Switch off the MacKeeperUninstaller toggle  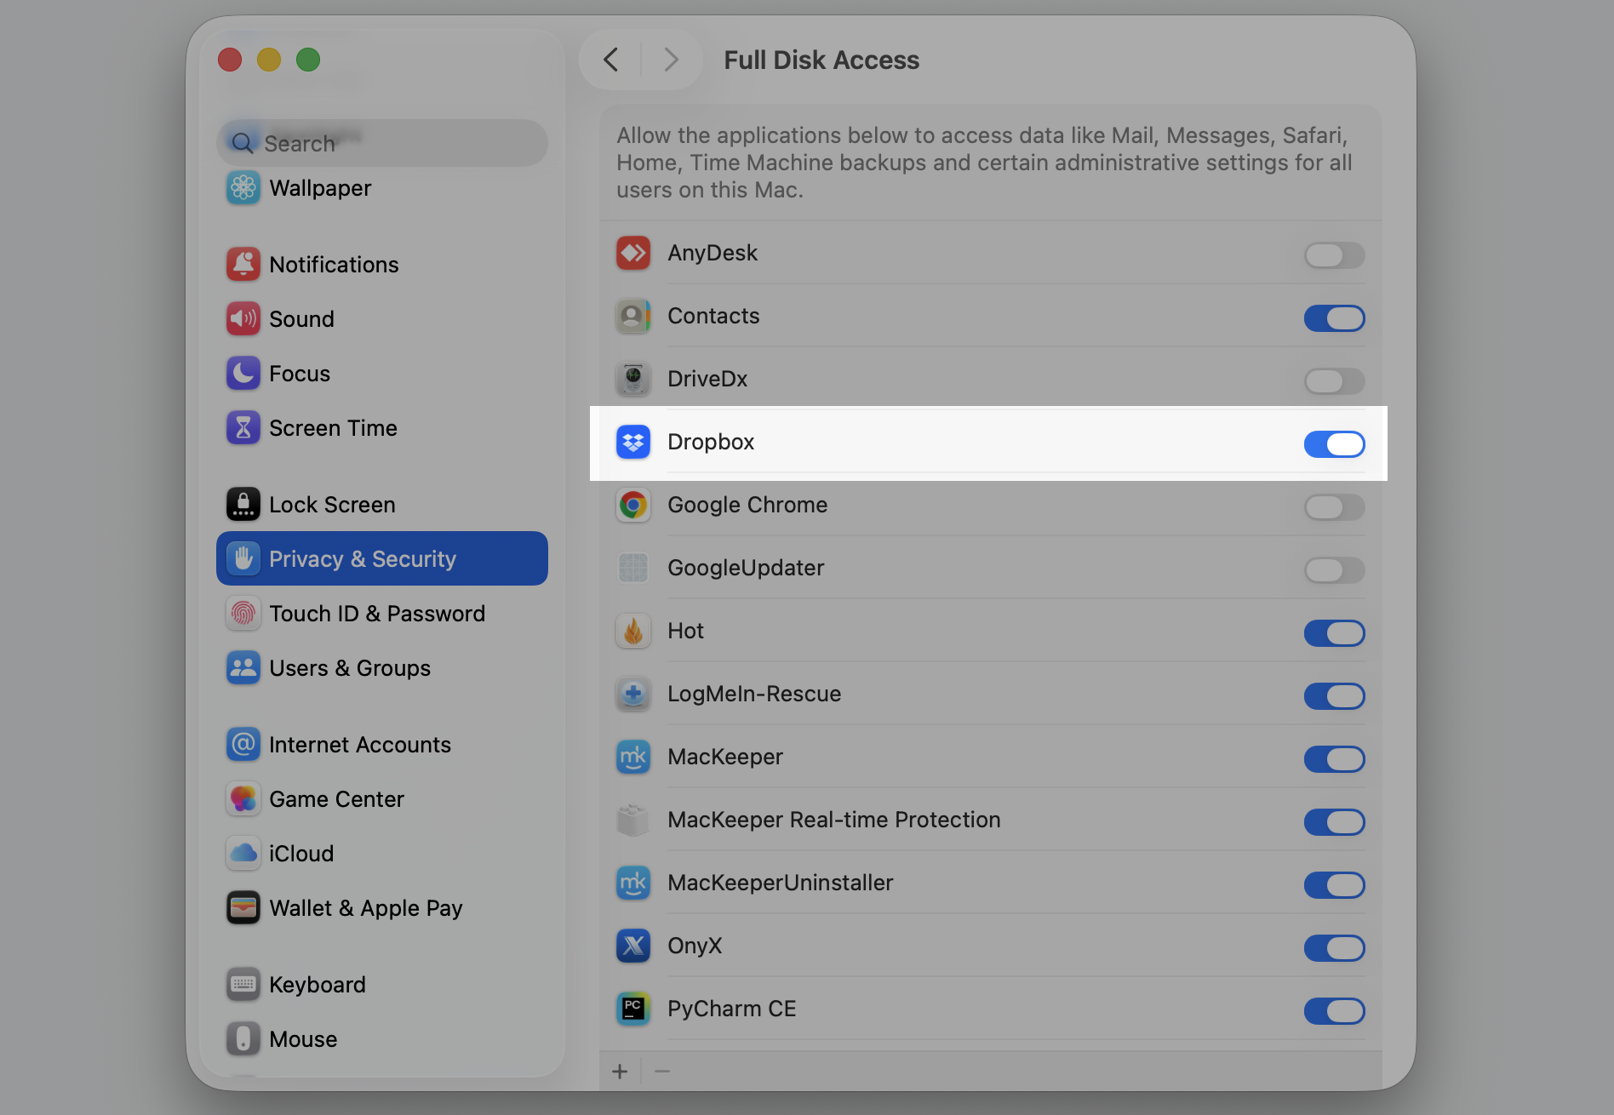point(1334,884)
